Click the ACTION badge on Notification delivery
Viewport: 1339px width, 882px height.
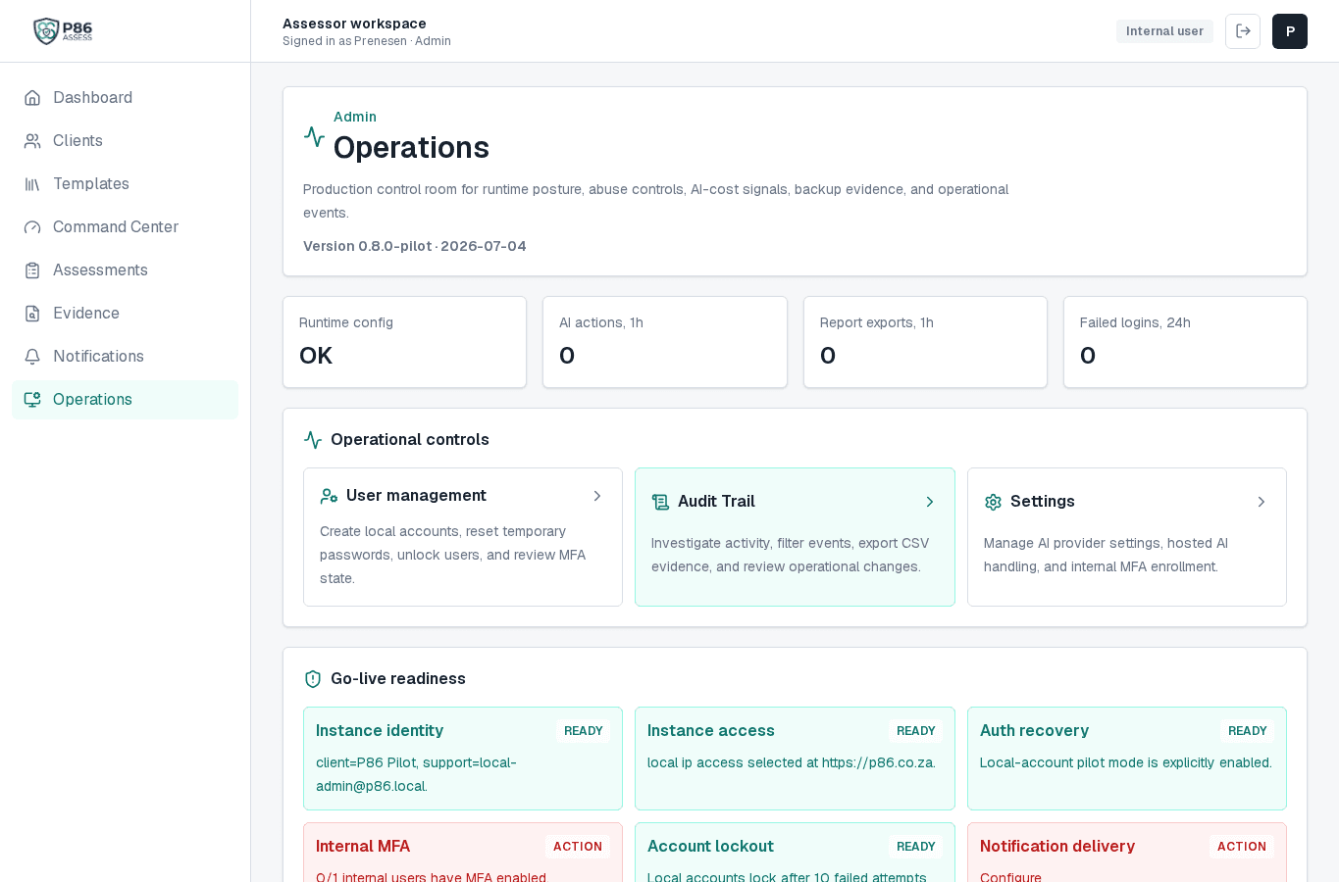[1242, 847]
